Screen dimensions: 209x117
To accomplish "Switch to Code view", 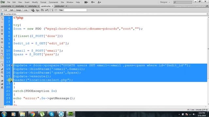I will pyautogui.click(x=5, y=10).
